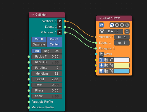Open the Cylinder Edges output dropdown arrow
This screenshot has height=112, width=147.
[60, 27]
